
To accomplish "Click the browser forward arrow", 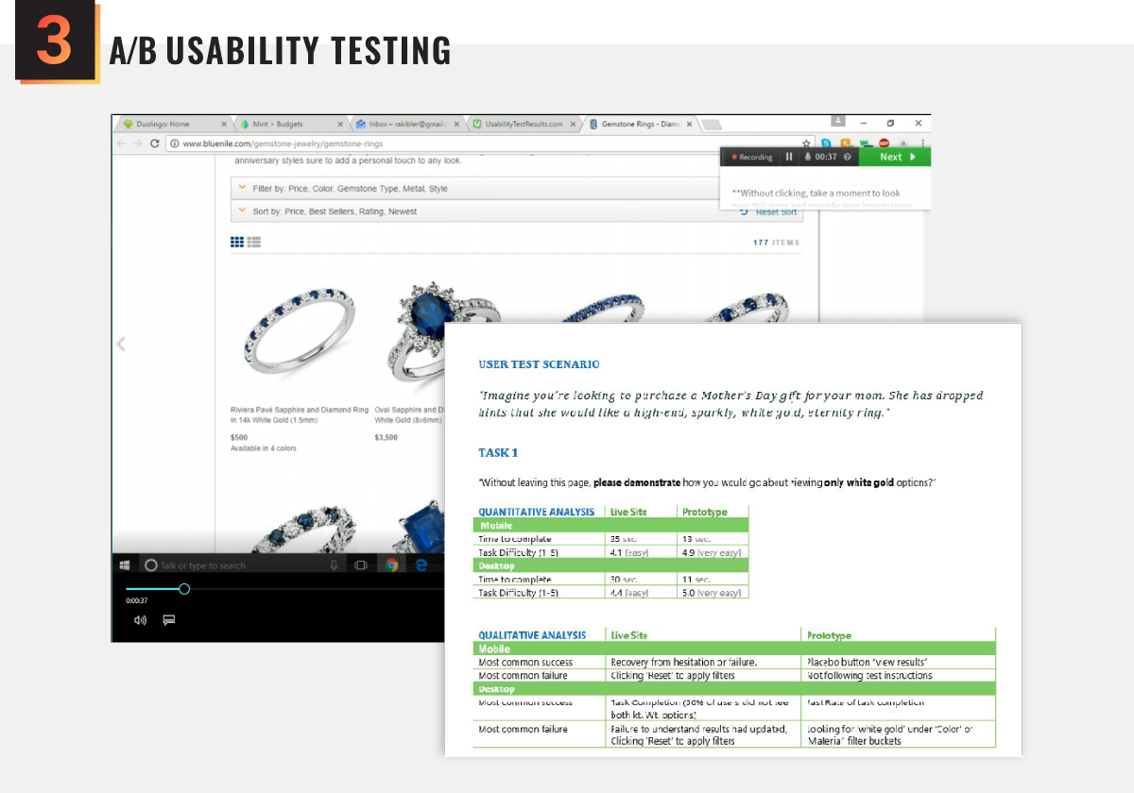I will click(138, 143).
